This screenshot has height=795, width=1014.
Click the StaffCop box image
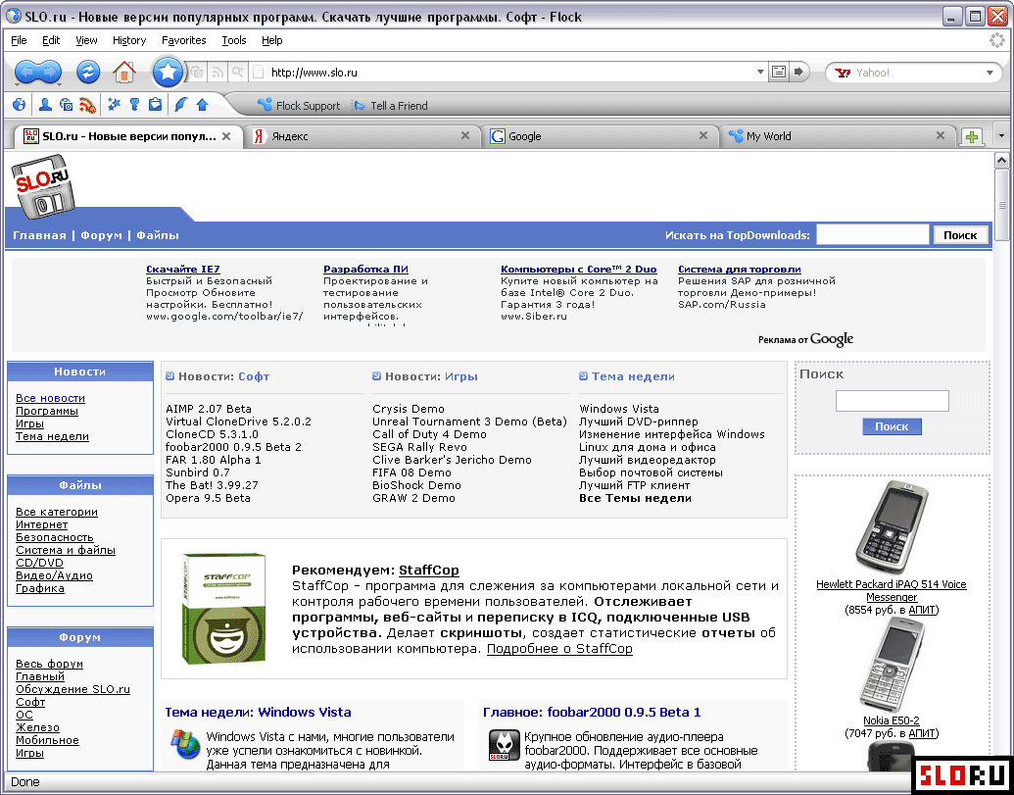click(224, 608)
